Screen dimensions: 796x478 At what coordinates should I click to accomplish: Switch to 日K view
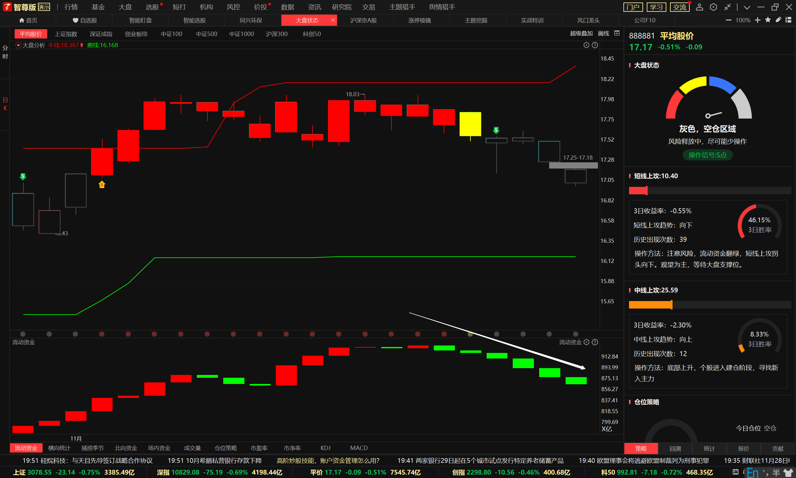[x=5, y=104]
